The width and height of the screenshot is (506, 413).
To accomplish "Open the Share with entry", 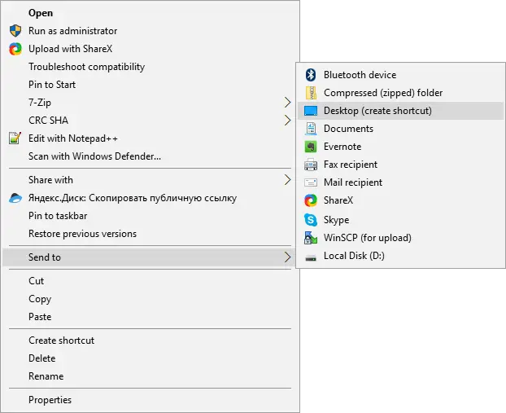I will point(150,180).
